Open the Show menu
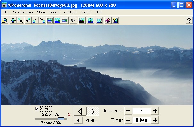 [x=41, y=12]
